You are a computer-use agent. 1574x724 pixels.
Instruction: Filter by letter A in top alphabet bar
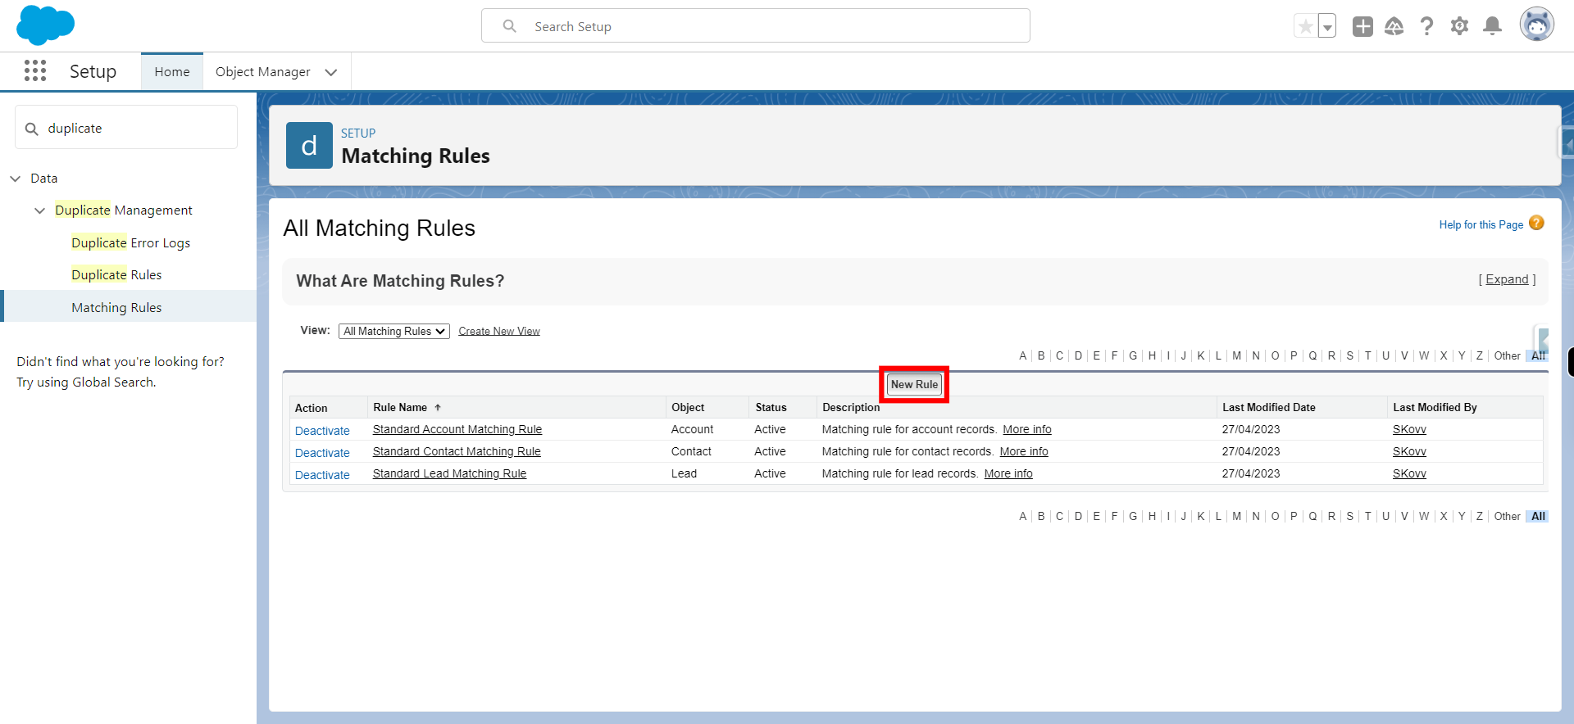(x=1022, y=355)
